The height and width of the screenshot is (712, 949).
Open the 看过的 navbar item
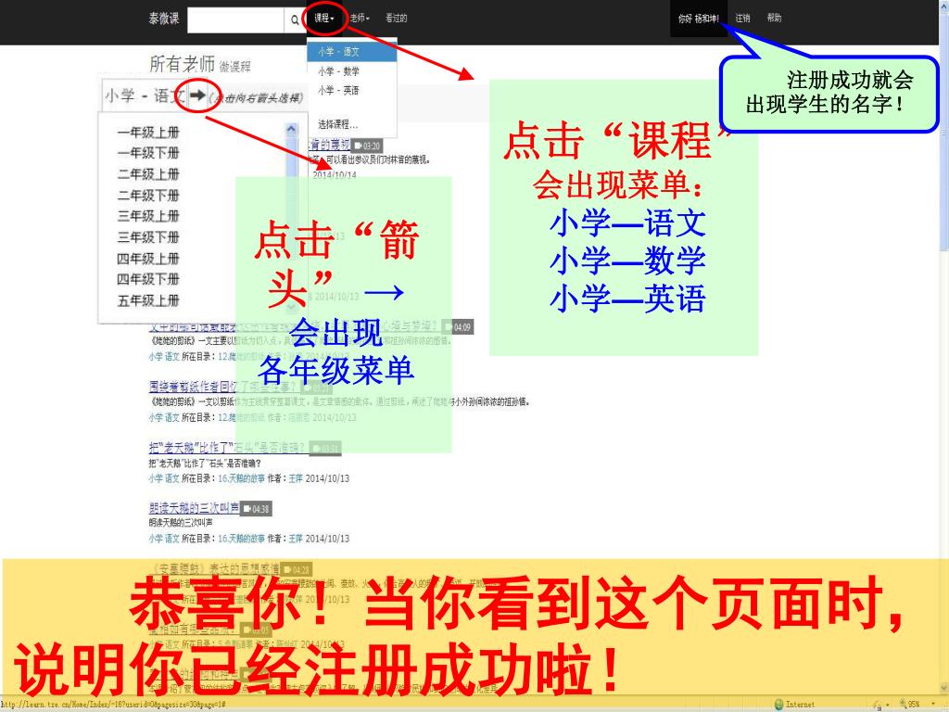pos(397,19)
